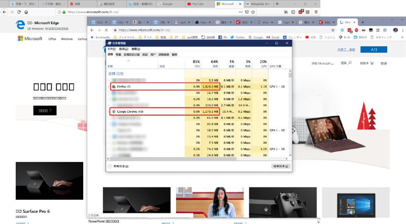Switch to 详细信息 tab
This screenshot has width=406, height=224.
(163, 54)
